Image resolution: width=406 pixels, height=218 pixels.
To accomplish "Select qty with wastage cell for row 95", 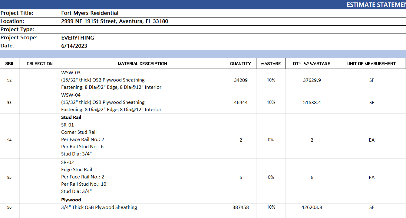I will point(312,177).
